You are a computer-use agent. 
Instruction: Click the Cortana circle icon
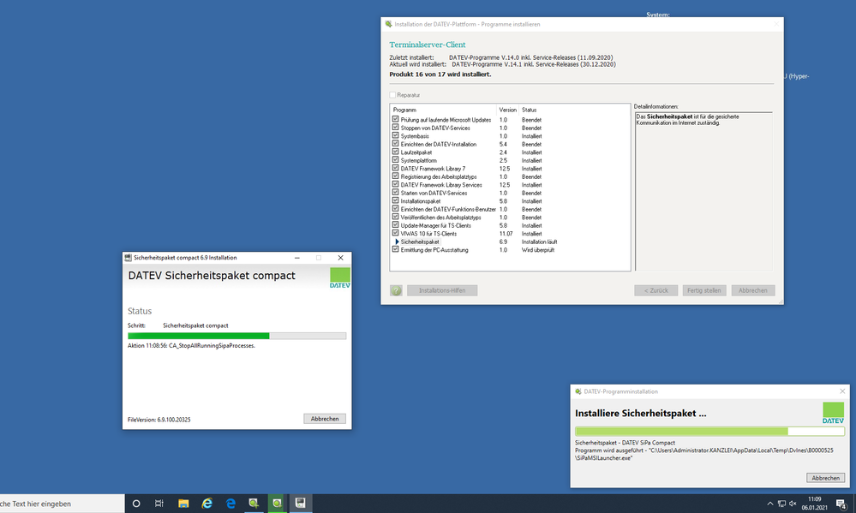135,504
